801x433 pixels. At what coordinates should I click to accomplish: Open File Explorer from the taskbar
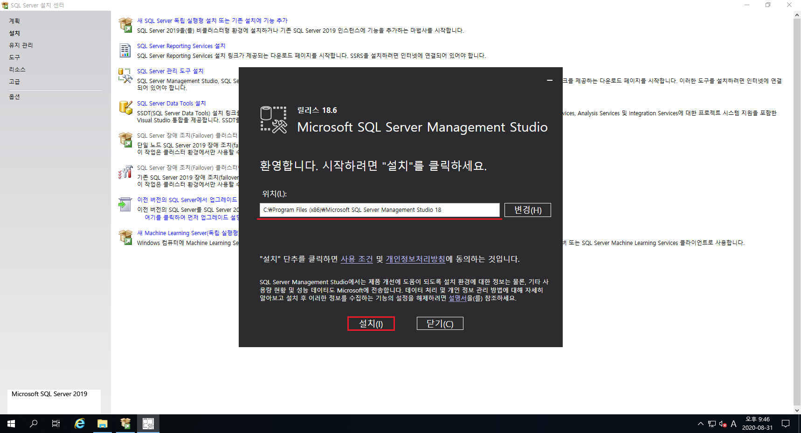pyautogui.click(x=103, y=424)
